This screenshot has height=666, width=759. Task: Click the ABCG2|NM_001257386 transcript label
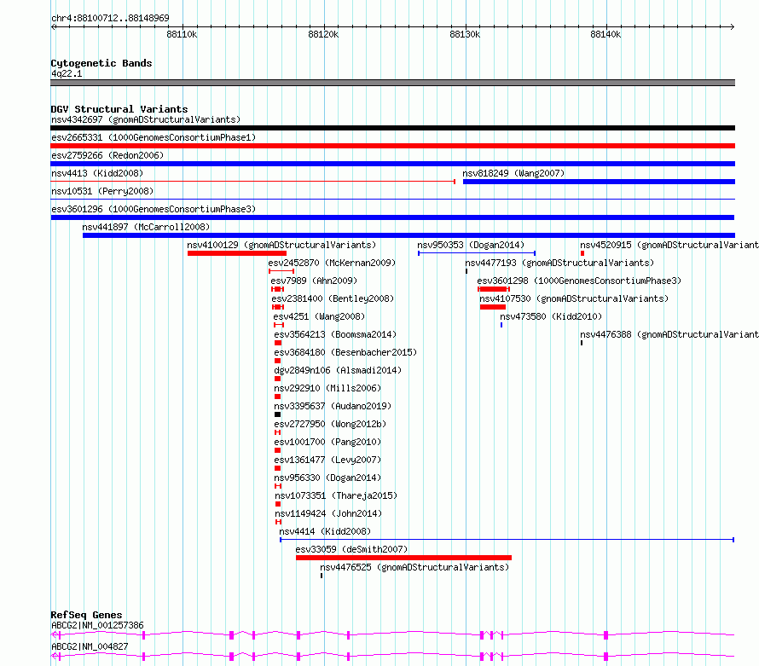click(97, 625)
